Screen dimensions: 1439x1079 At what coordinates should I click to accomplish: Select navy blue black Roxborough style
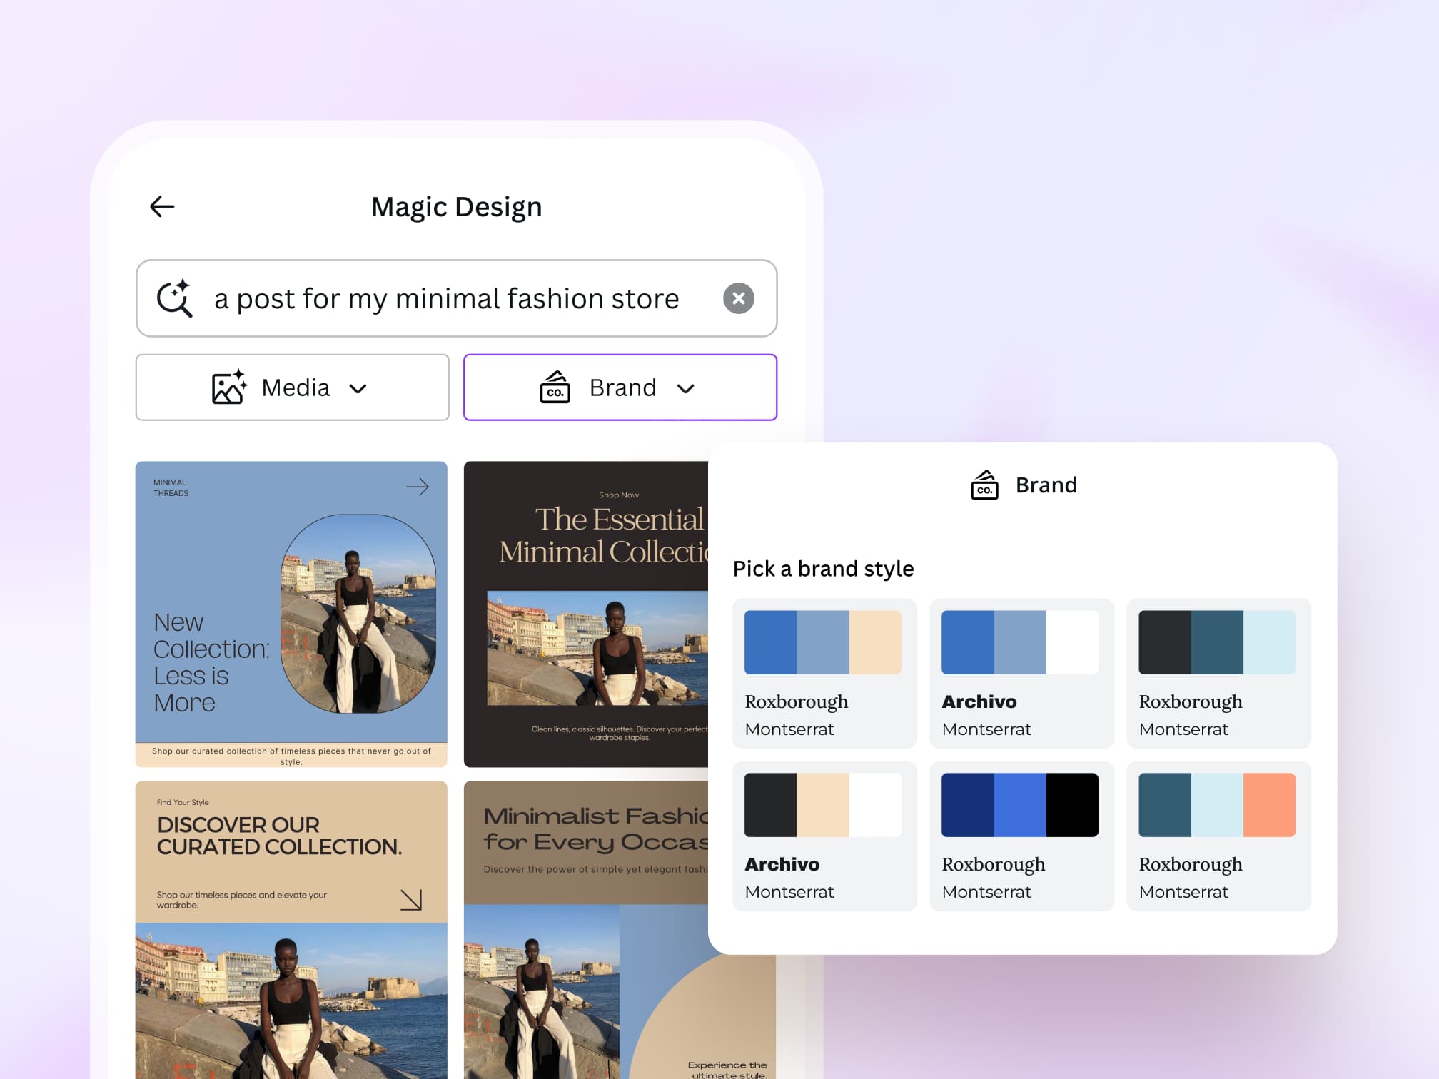click(1021, 836)
